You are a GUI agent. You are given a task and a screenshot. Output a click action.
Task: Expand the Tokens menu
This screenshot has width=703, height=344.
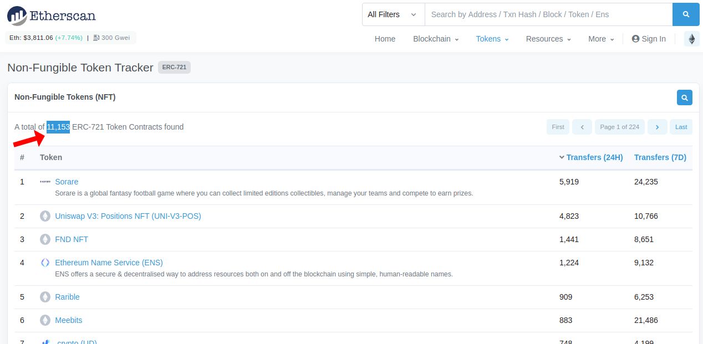tap(492, 39)
